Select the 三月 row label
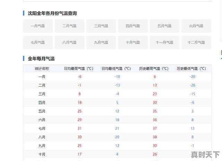The image size is (222, 161). (x=42, y=94)
